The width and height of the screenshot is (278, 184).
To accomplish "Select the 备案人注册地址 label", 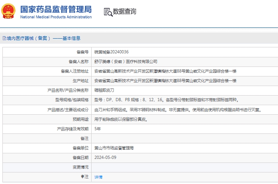I will [75, 71].
